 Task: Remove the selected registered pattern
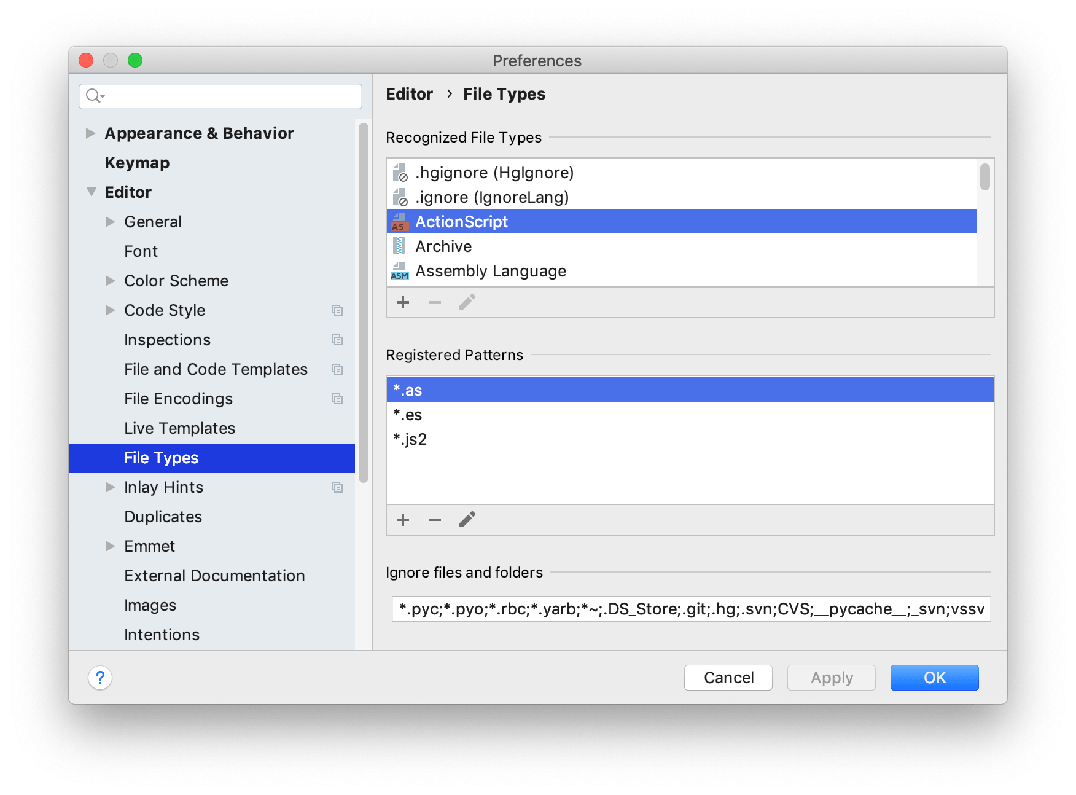pyautogui.click(x=435, y=520)
